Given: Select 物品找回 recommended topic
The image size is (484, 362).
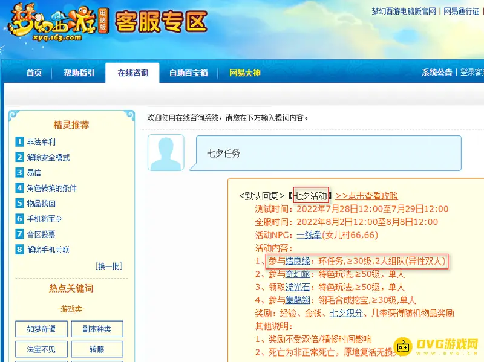Looking at the screenshot, I should click(x=41, y=204).
